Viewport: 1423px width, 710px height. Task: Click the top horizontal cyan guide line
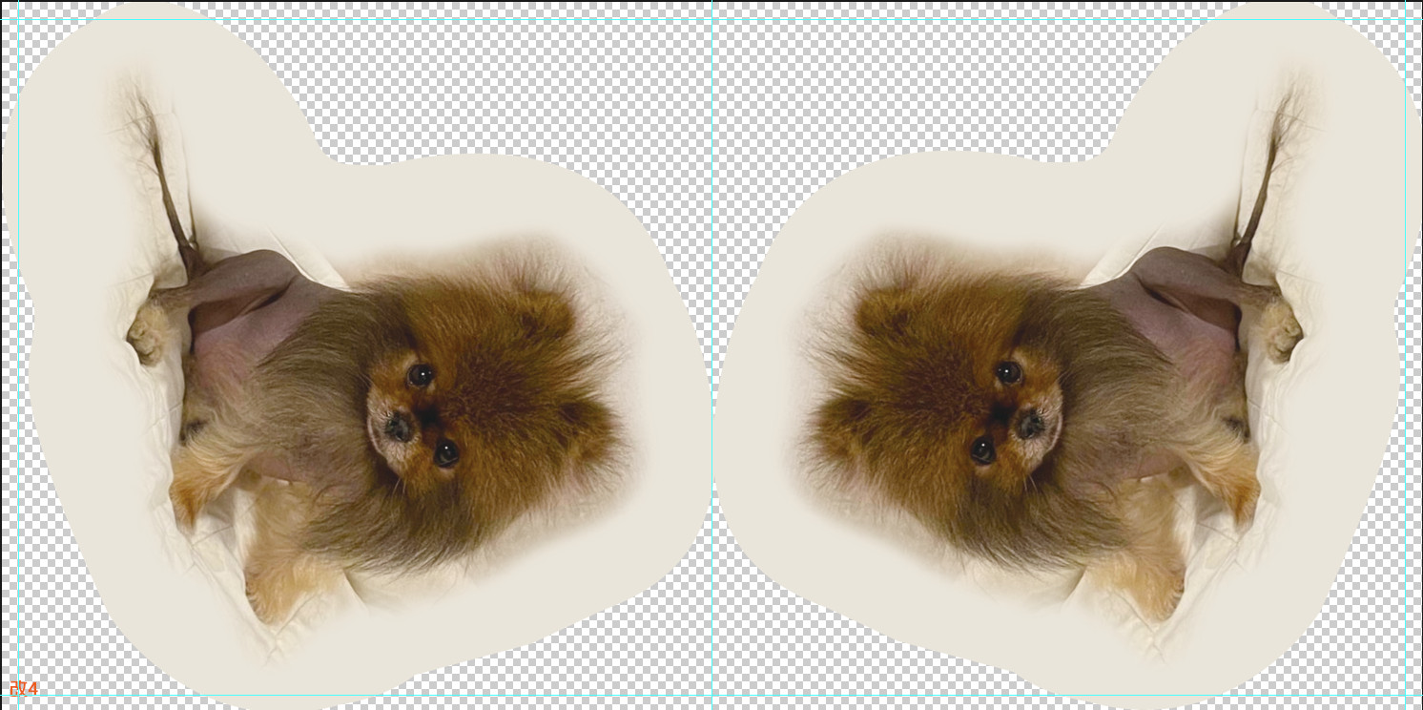click(572, 20)
